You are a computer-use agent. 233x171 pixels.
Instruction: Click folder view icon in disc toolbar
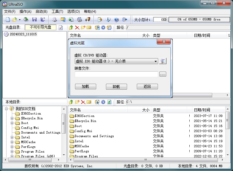[x=109, y=28]
